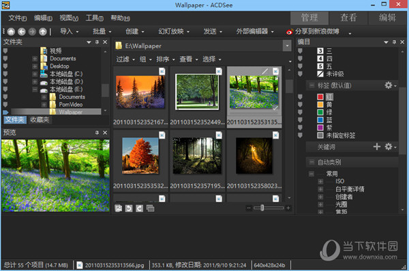
Task: Click the rating 5 五 icon
Action: (x=320, y=67)
